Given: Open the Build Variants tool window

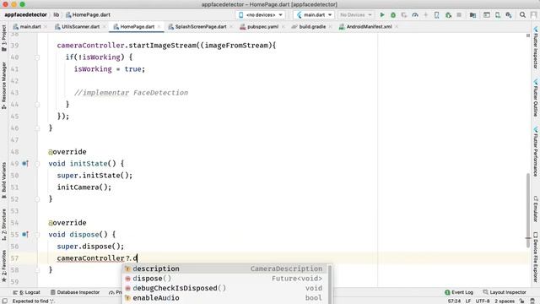Looking at the screenshot, I should (3, 181).
